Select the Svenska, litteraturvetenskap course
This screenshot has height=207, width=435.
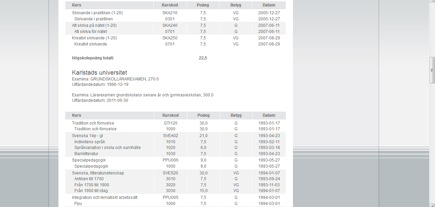98,173
